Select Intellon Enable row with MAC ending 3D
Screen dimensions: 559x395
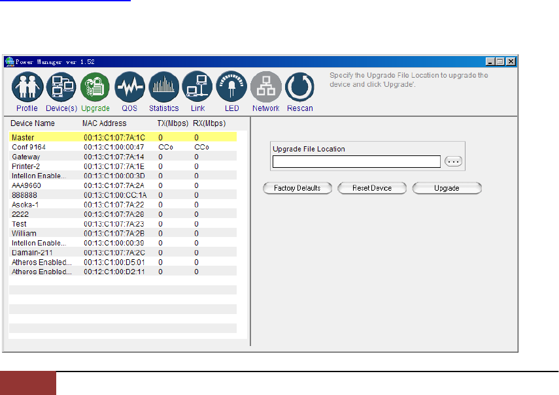click(123, 176)
